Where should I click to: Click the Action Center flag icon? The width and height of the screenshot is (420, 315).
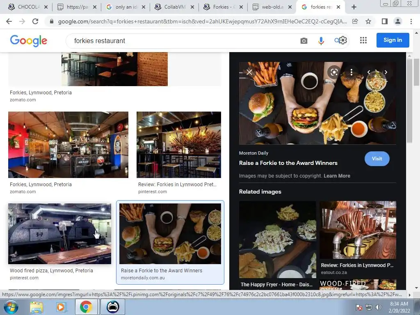pyautogui.click(x=358, y=307)
